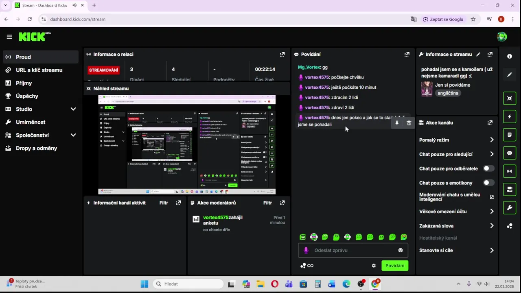Viewport: 521px width, 293px height.
Task: Toggle the stream preview sidebar icon
Action: [510, 98]
